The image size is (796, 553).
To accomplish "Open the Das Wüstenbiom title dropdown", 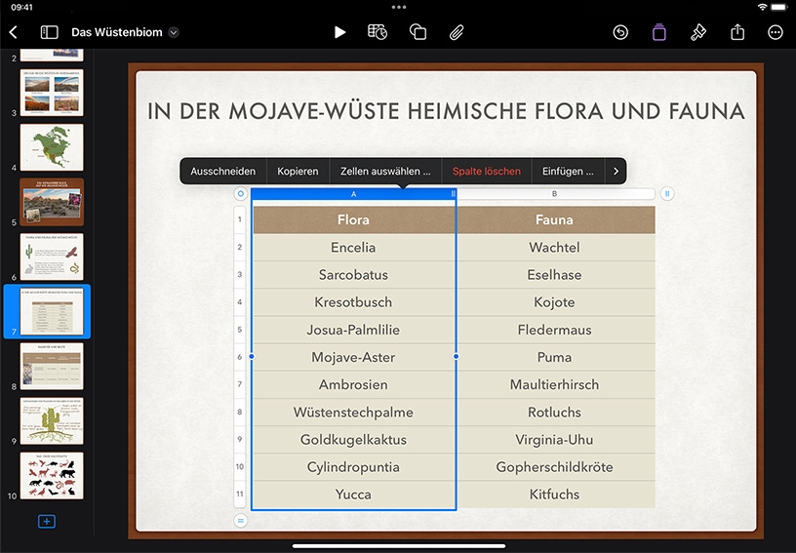I will (174, 32).
